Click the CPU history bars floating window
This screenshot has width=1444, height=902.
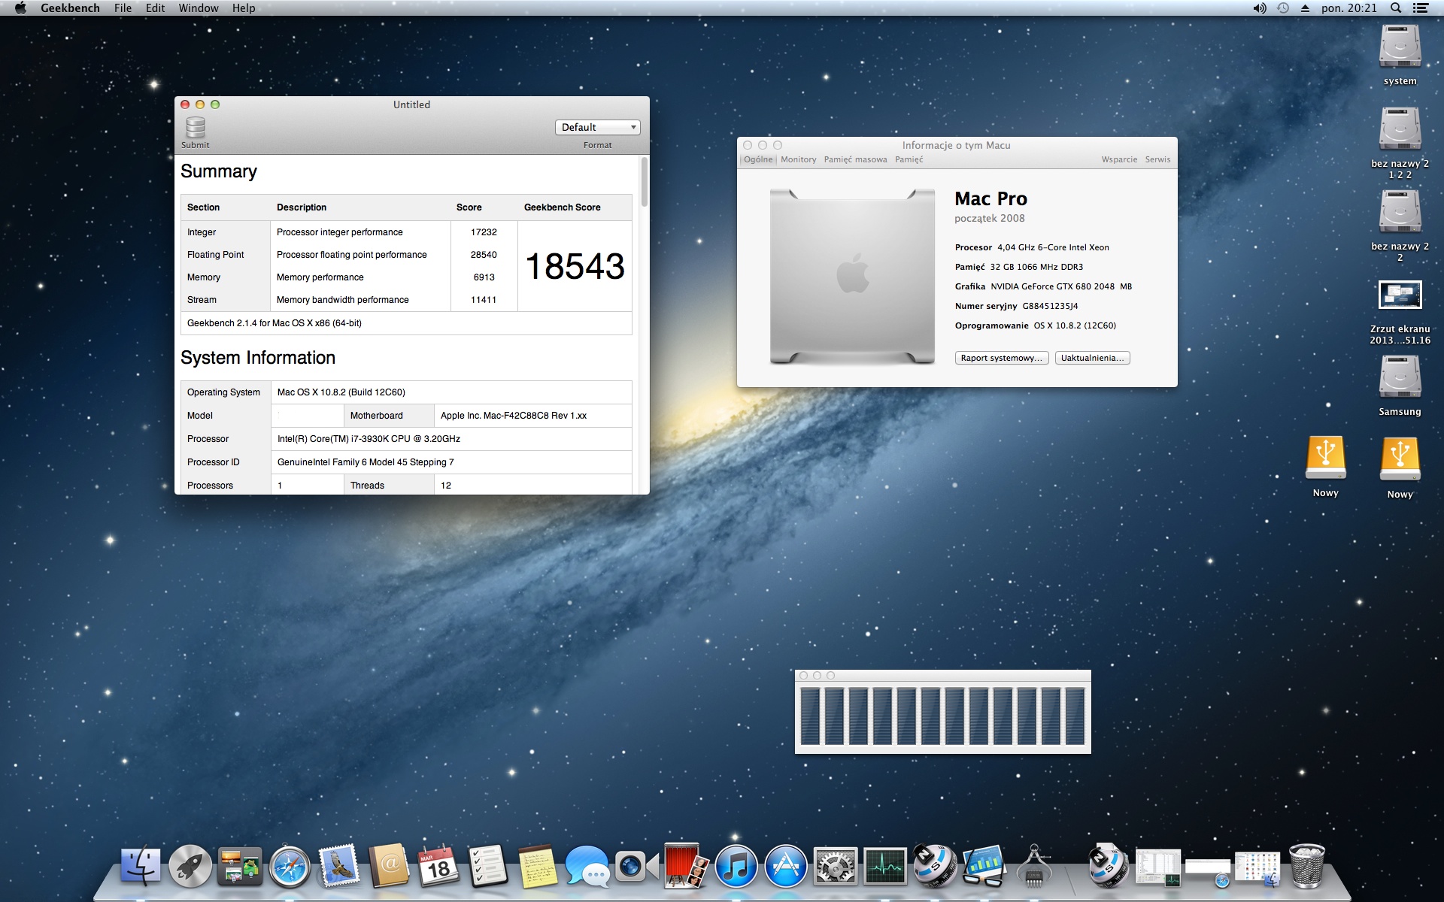(943, 711)
